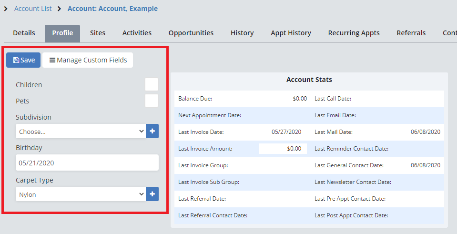The image size is (457, 234).
Task: Select the Sites tab
Action: coord(98,33)
